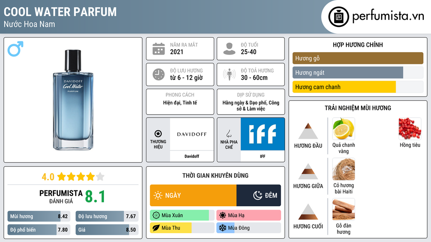The width and height of the screenshot is (431, 242).
Task: Click the COOL WATER PARFUM title
Action: coord(60,12)
